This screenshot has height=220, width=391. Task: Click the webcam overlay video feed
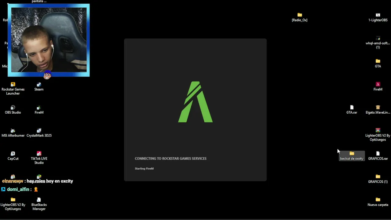pos(49,40)
